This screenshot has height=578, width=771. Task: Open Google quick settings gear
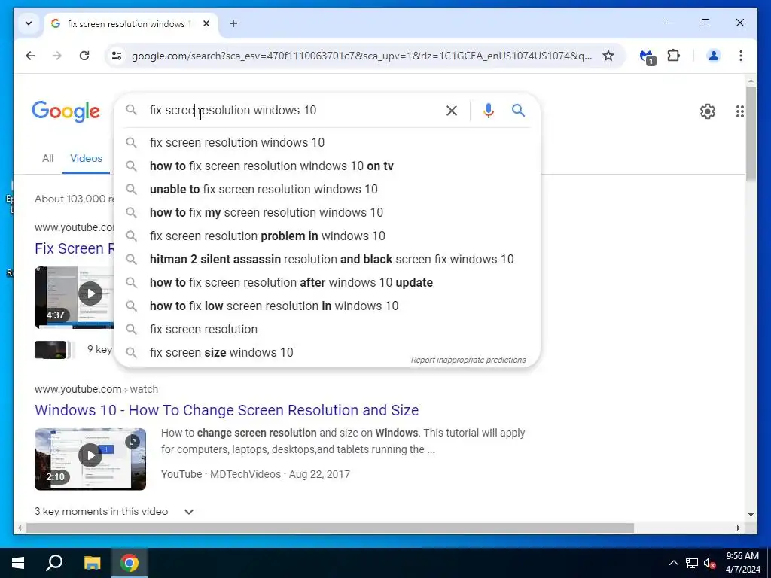tap(708, 111)
